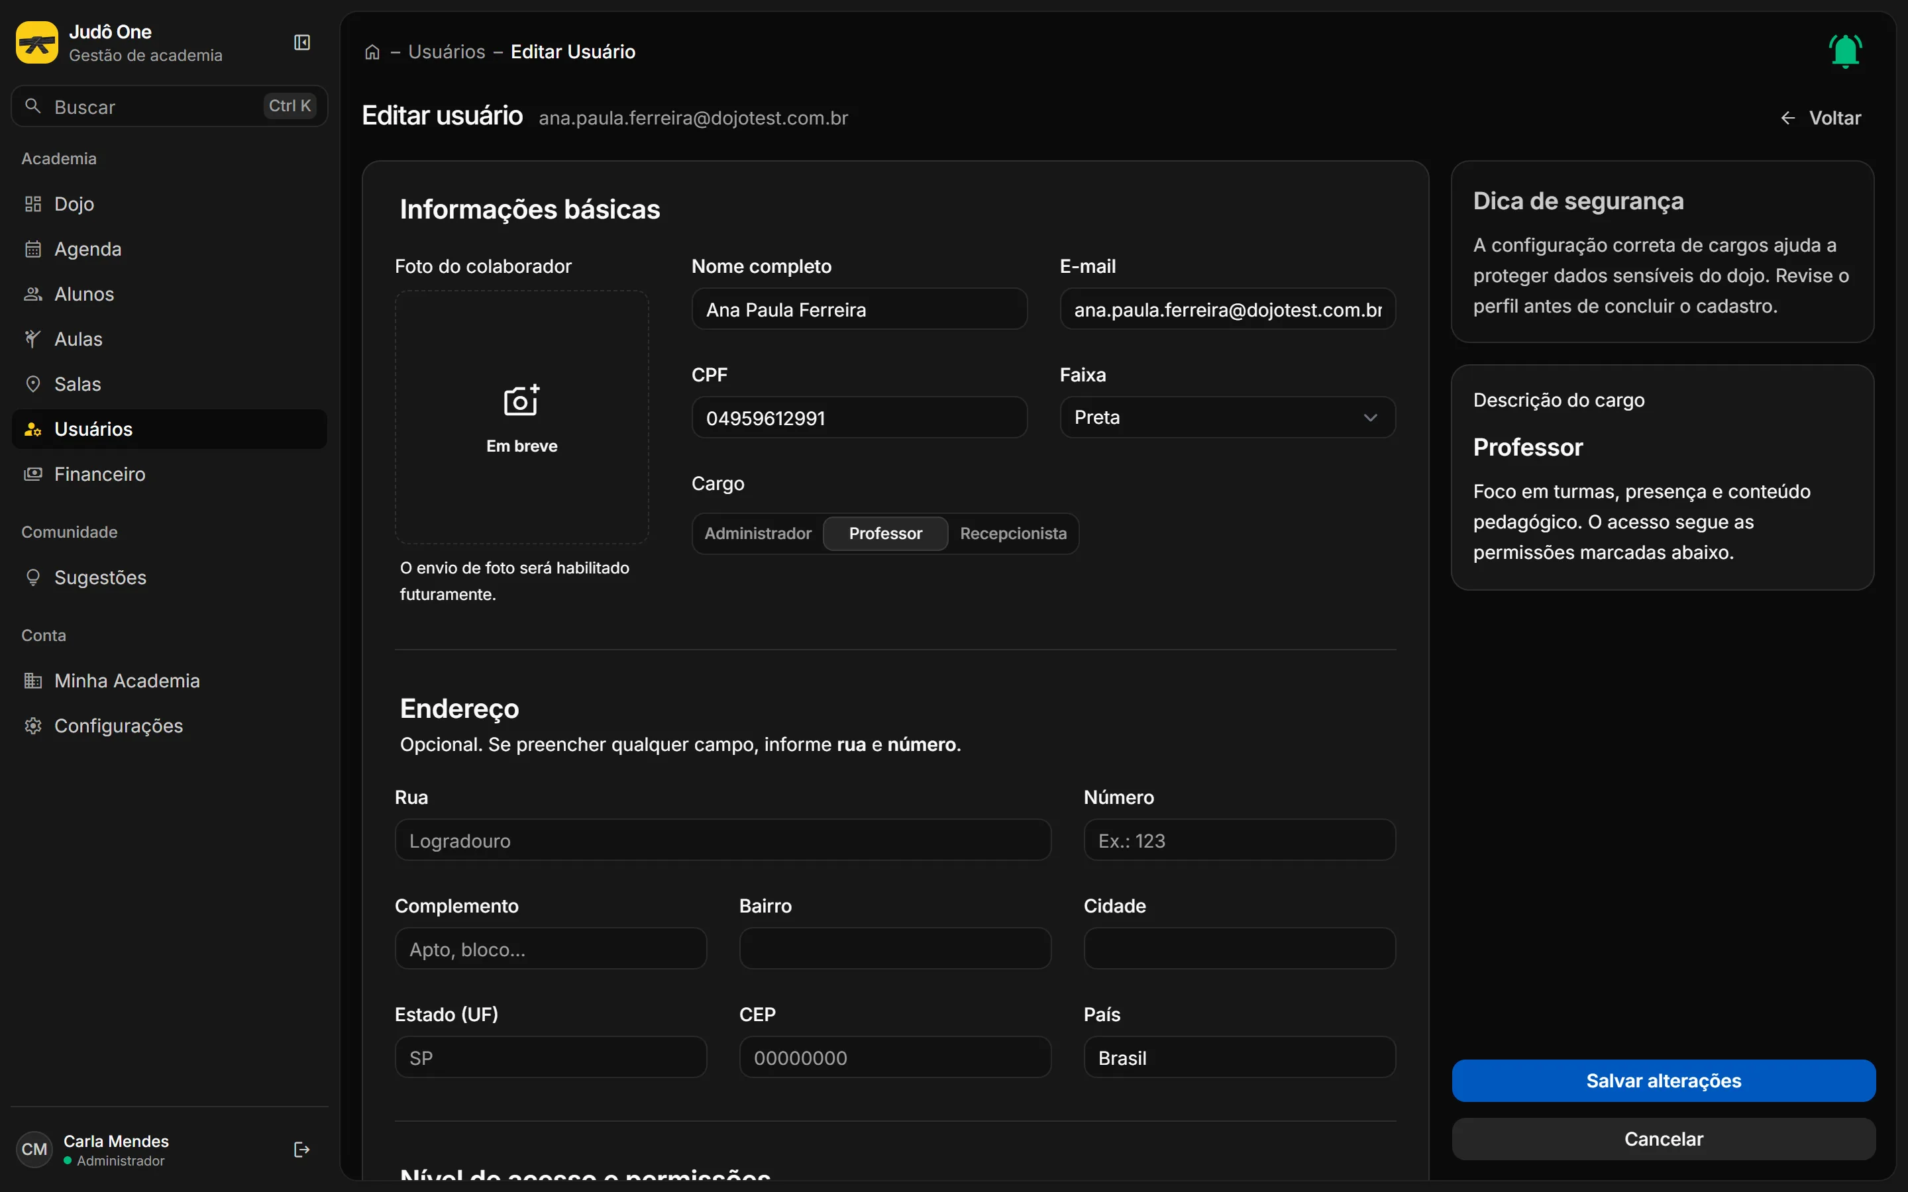Click the camera icon in the photo upload area
The image size is (1908, 1192).
pyautogui.click(x=521, y=401)
